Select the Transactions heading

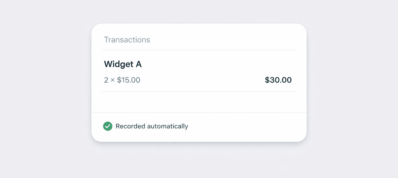click(x=127, y=40)
